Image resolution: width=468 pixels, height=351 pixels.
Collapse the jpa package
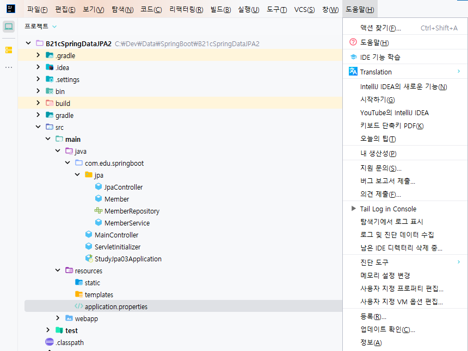coord(78,174)
